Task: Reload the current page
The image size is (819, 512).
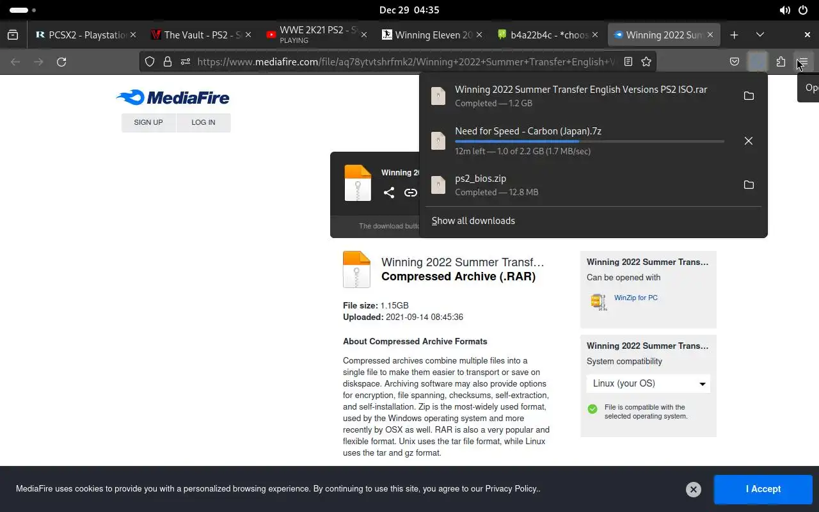Action: pyautogui.click(x=61, y=62)
